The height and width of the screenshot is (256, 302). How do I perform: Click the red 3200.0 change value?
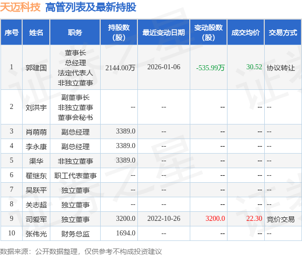pos(215,218)
